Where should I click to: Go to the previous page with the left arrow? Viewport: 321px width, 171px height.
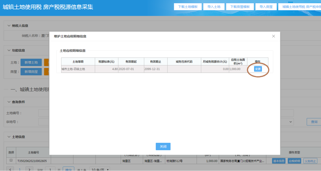click(10, 169)
